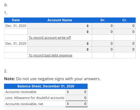Click the 'Dr.' column header
The image size is (140, 110).
click(x=103, y=20)
